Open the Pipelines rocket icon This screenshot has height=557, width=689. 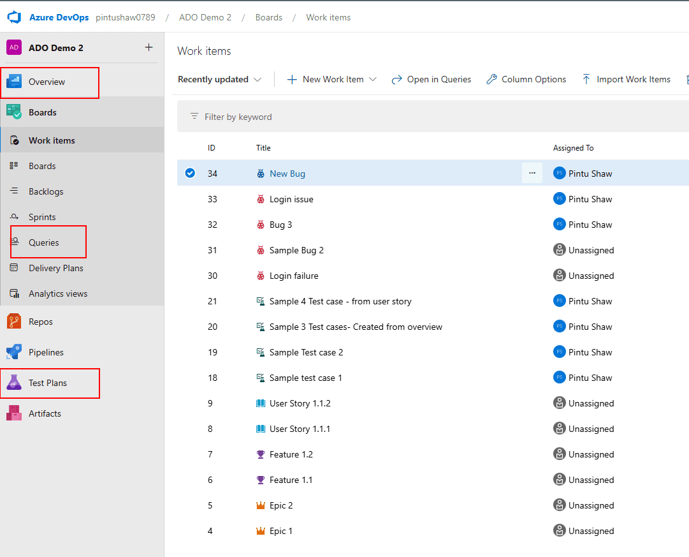14,352
